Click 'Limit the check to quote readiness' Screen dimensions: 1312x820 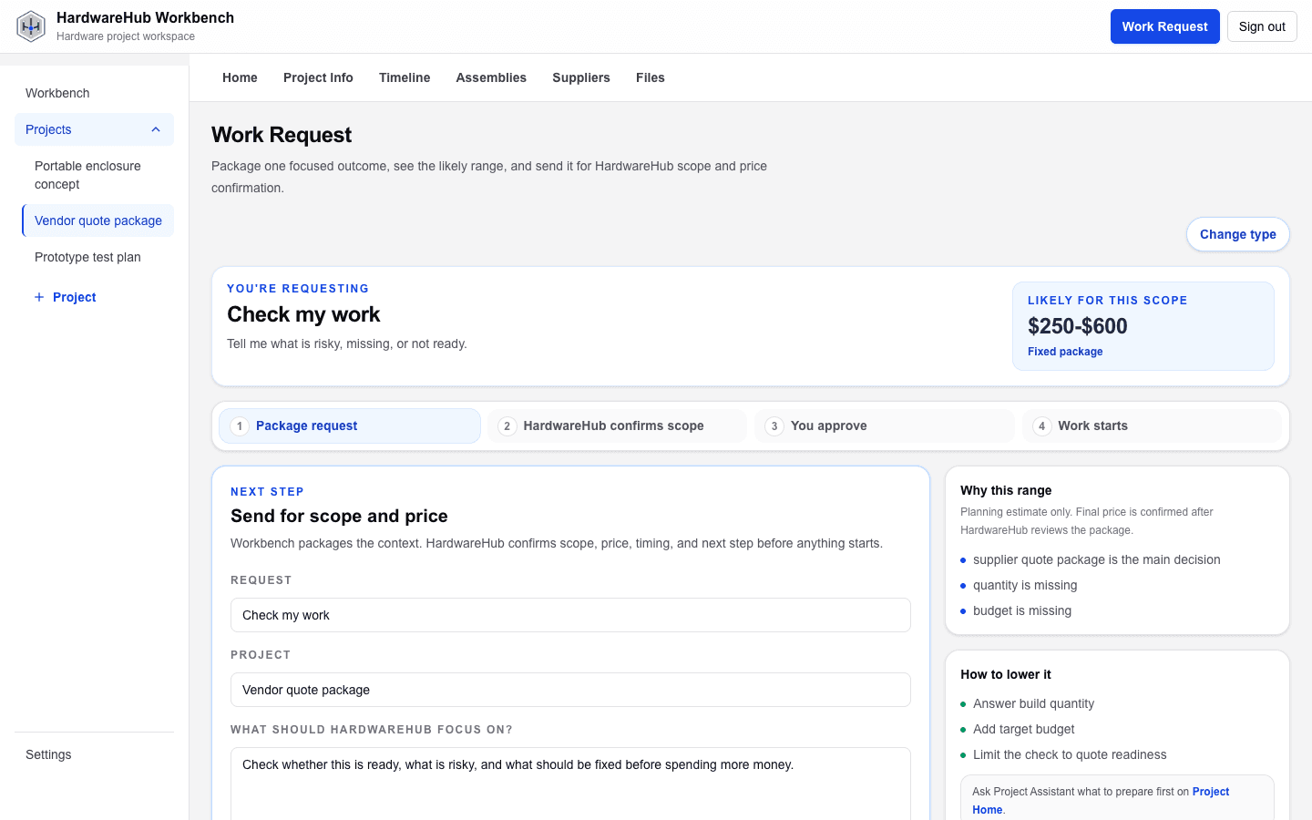coord(1070,754)
